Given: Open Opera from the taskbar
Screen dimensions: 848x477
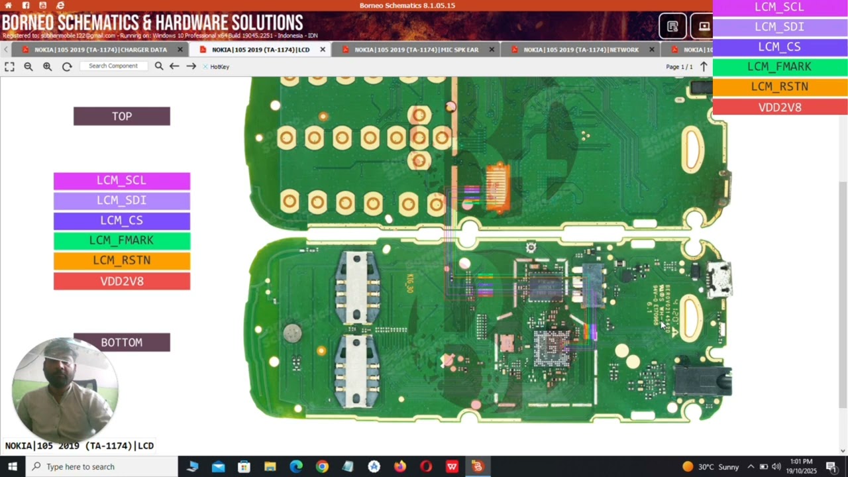Looking at the screenshot, I should 426,466.
